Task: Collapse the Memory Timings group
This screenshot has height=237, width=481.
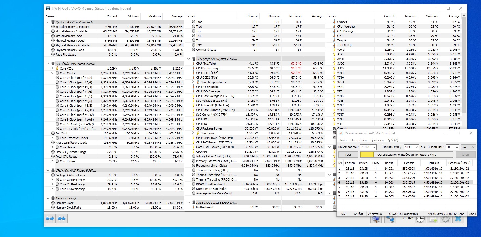Action: (48, 198)
